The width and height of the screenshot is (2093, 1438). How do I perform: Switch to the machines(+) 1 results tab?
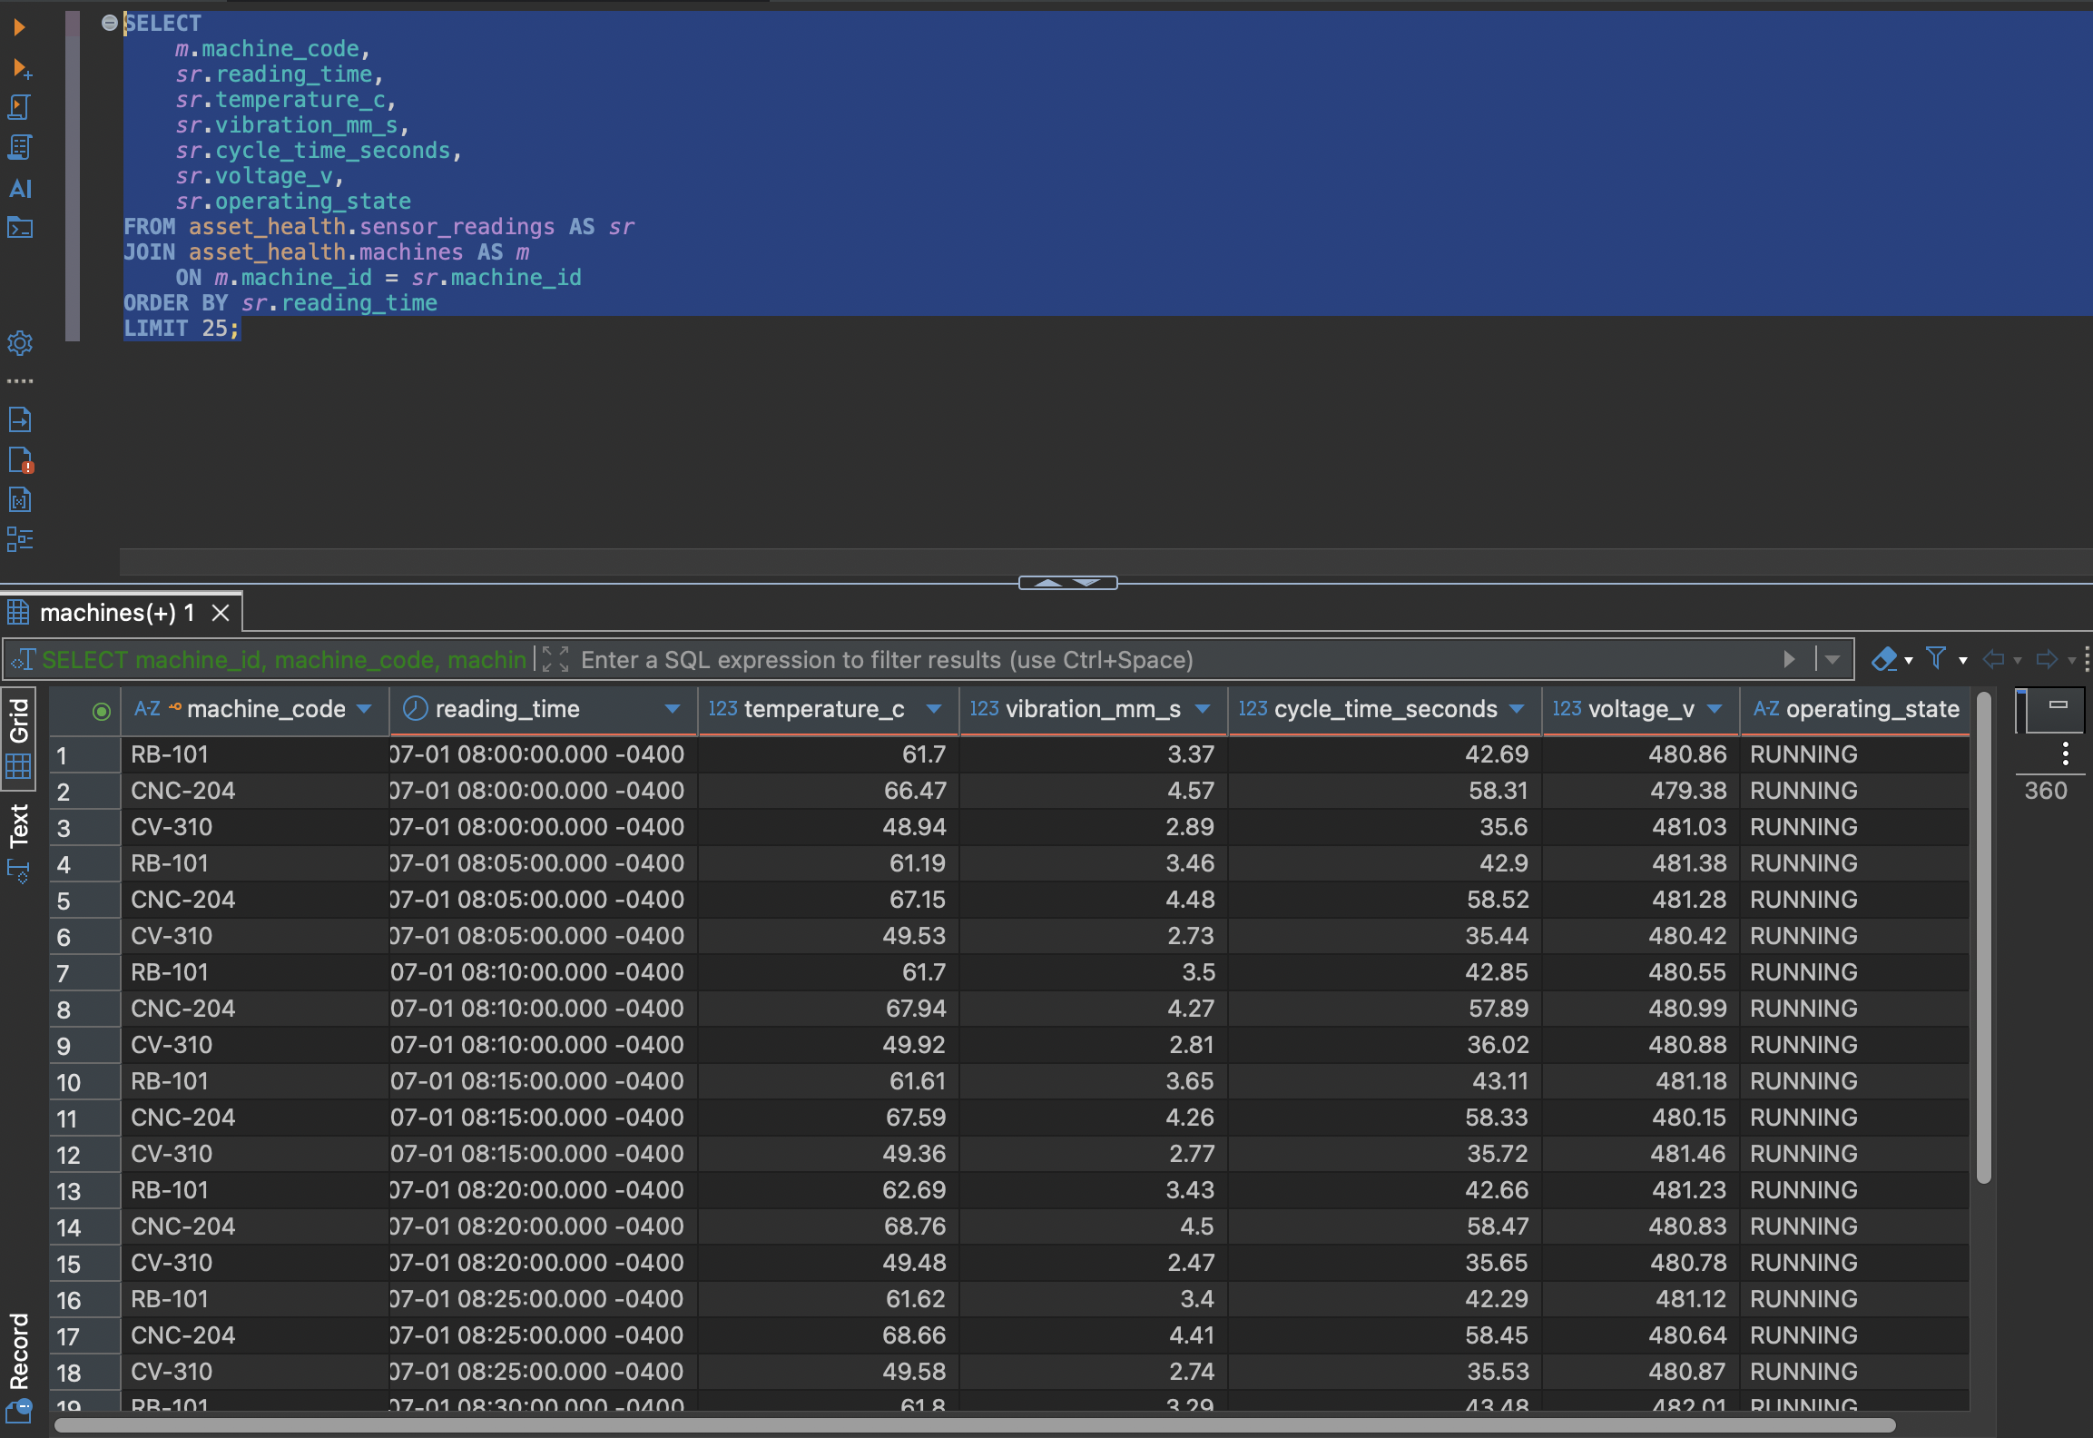point(116,613)
